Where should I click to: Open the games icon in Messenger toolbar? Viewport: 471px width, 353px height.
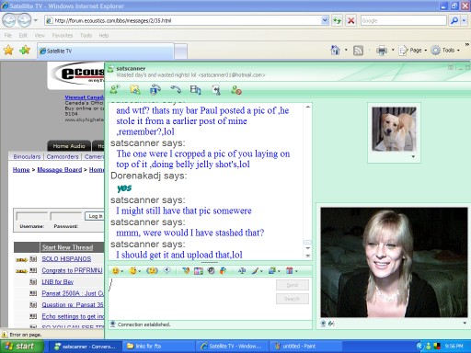[216, 89]
